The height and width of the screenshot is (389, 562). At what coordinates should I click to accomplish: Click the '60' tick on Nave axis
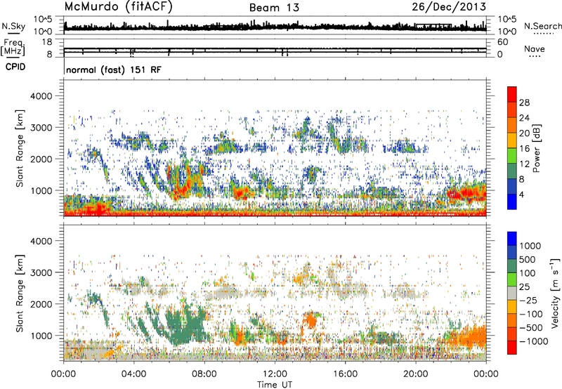(502, 42)
